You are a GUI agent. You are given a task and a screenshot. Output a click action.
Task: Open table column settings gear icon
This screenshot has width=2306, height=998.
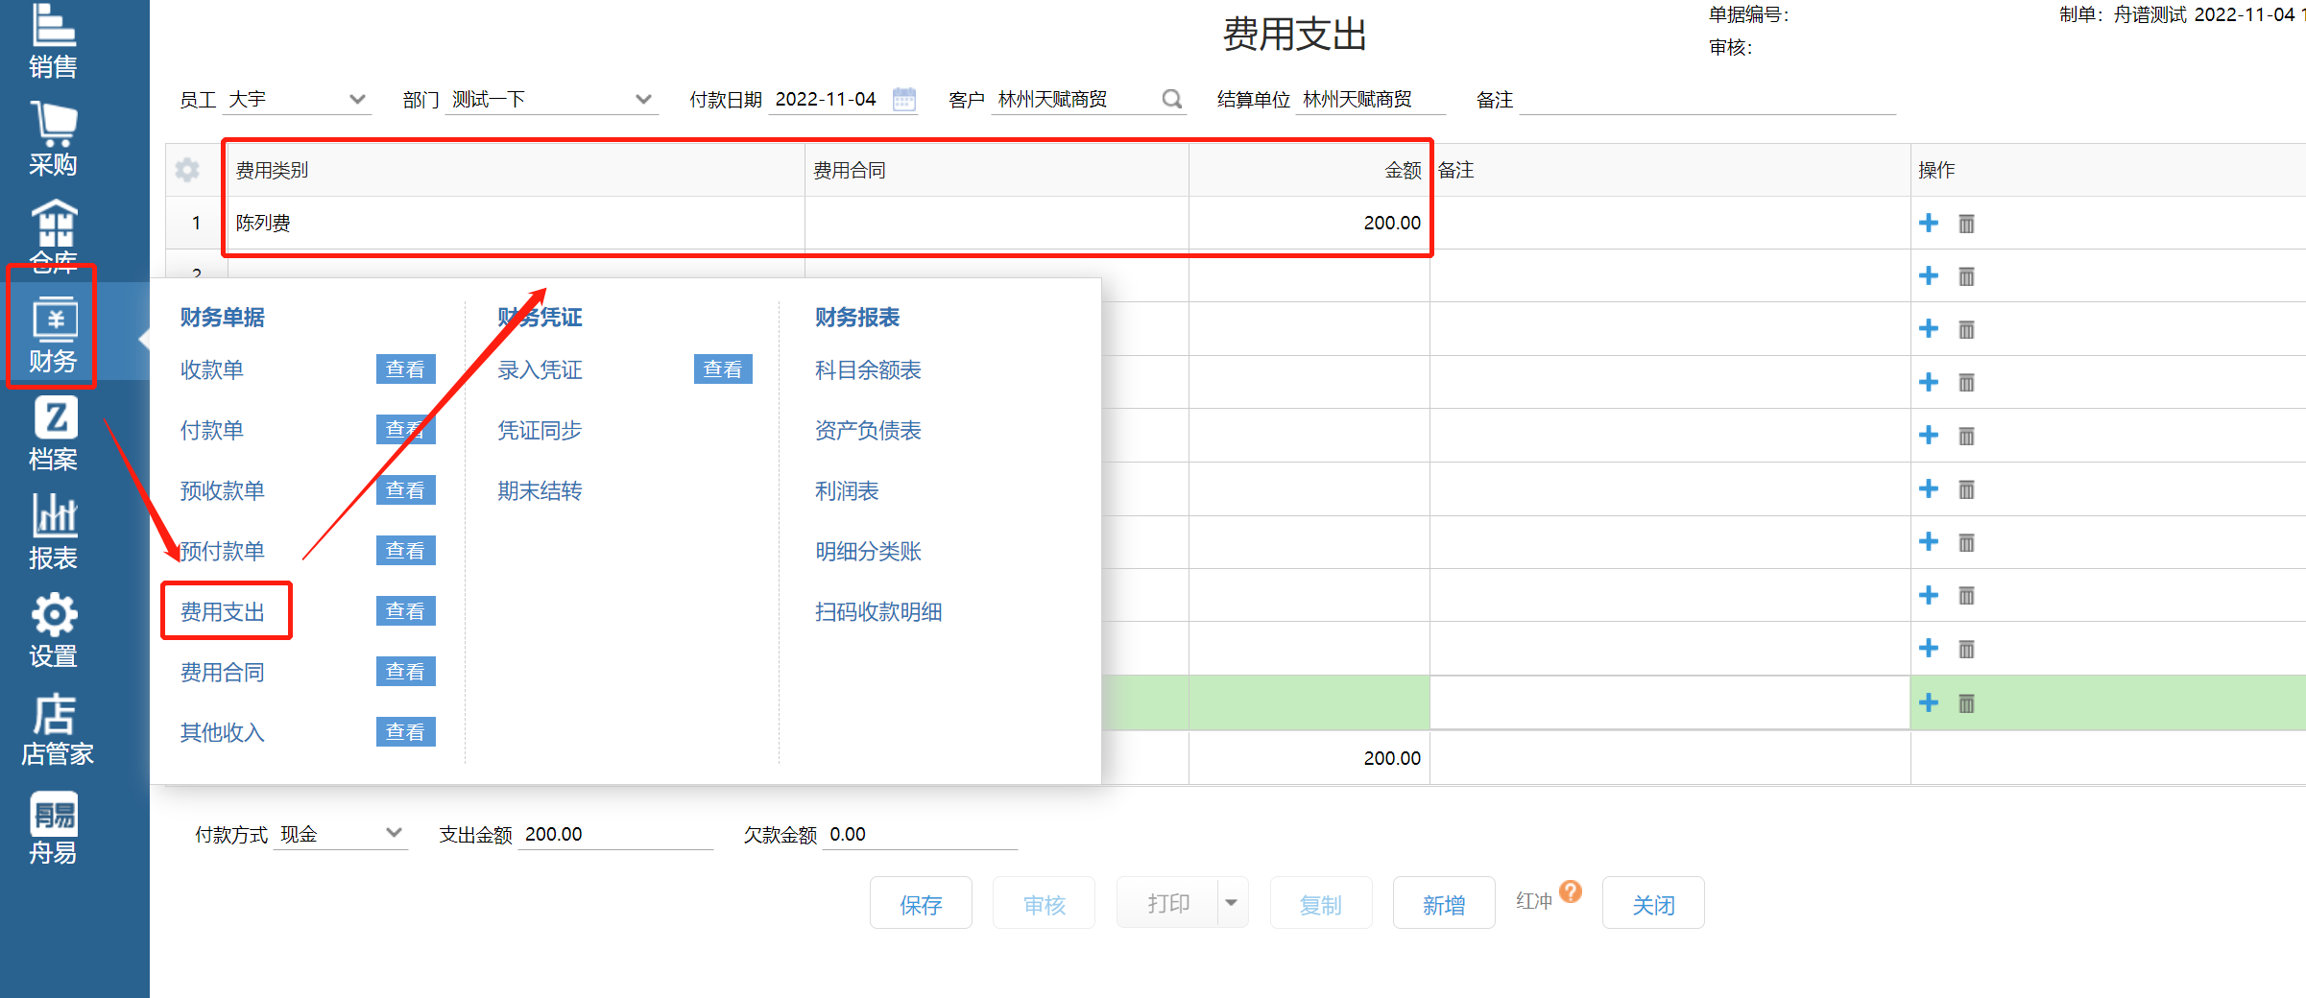coord(187,170)
